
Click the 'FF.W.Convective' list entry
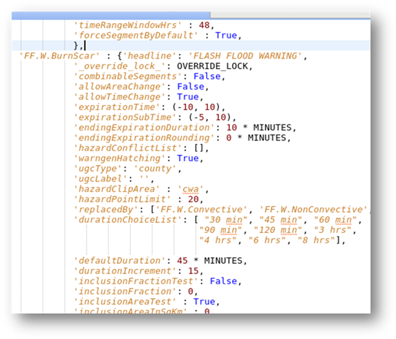tap(202, 209)
